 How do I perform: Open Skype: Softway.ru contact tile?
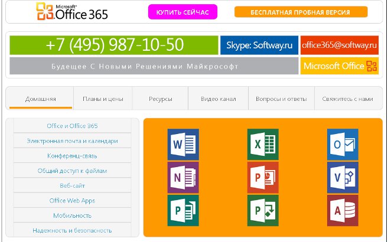tap(259, 45)
